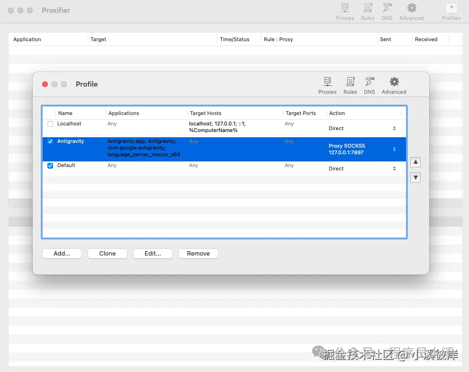Click the Localhost target hosts cell

click(x=217, y=127)
